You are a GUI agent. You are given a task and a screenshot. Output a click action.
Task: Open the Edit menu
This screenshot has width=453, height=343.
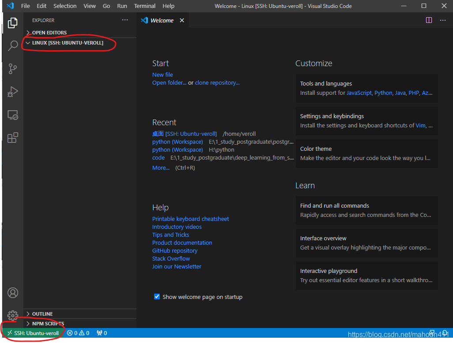[x=42, y=6]
